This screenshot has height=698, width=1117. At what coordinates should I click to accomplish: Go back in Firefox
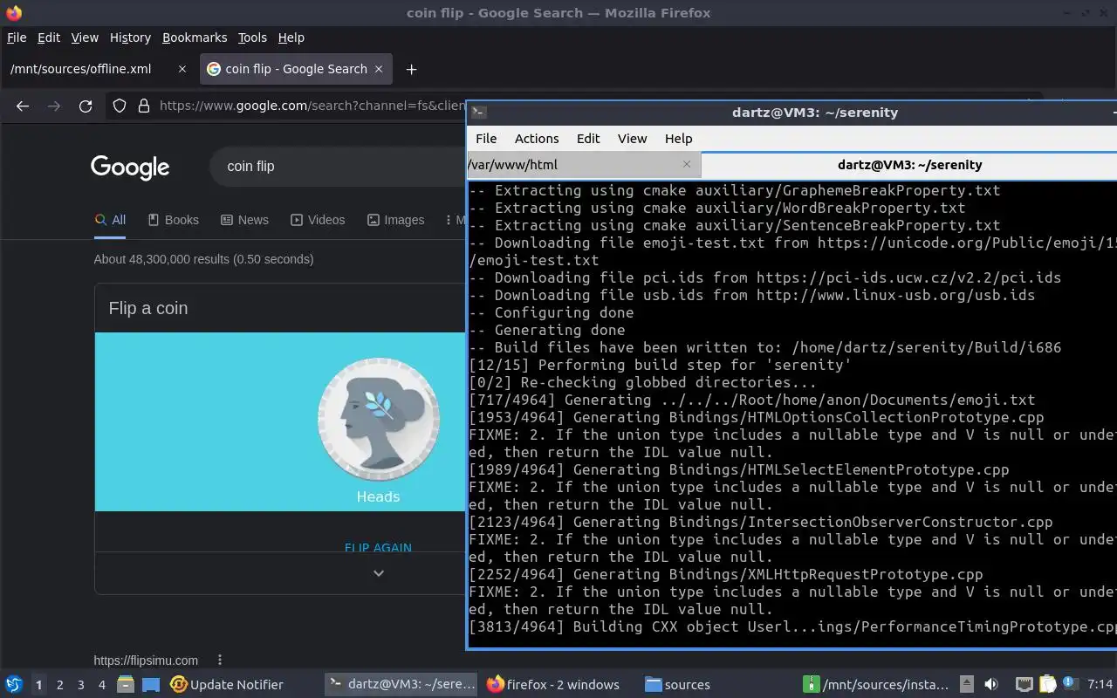pos(23,106)
